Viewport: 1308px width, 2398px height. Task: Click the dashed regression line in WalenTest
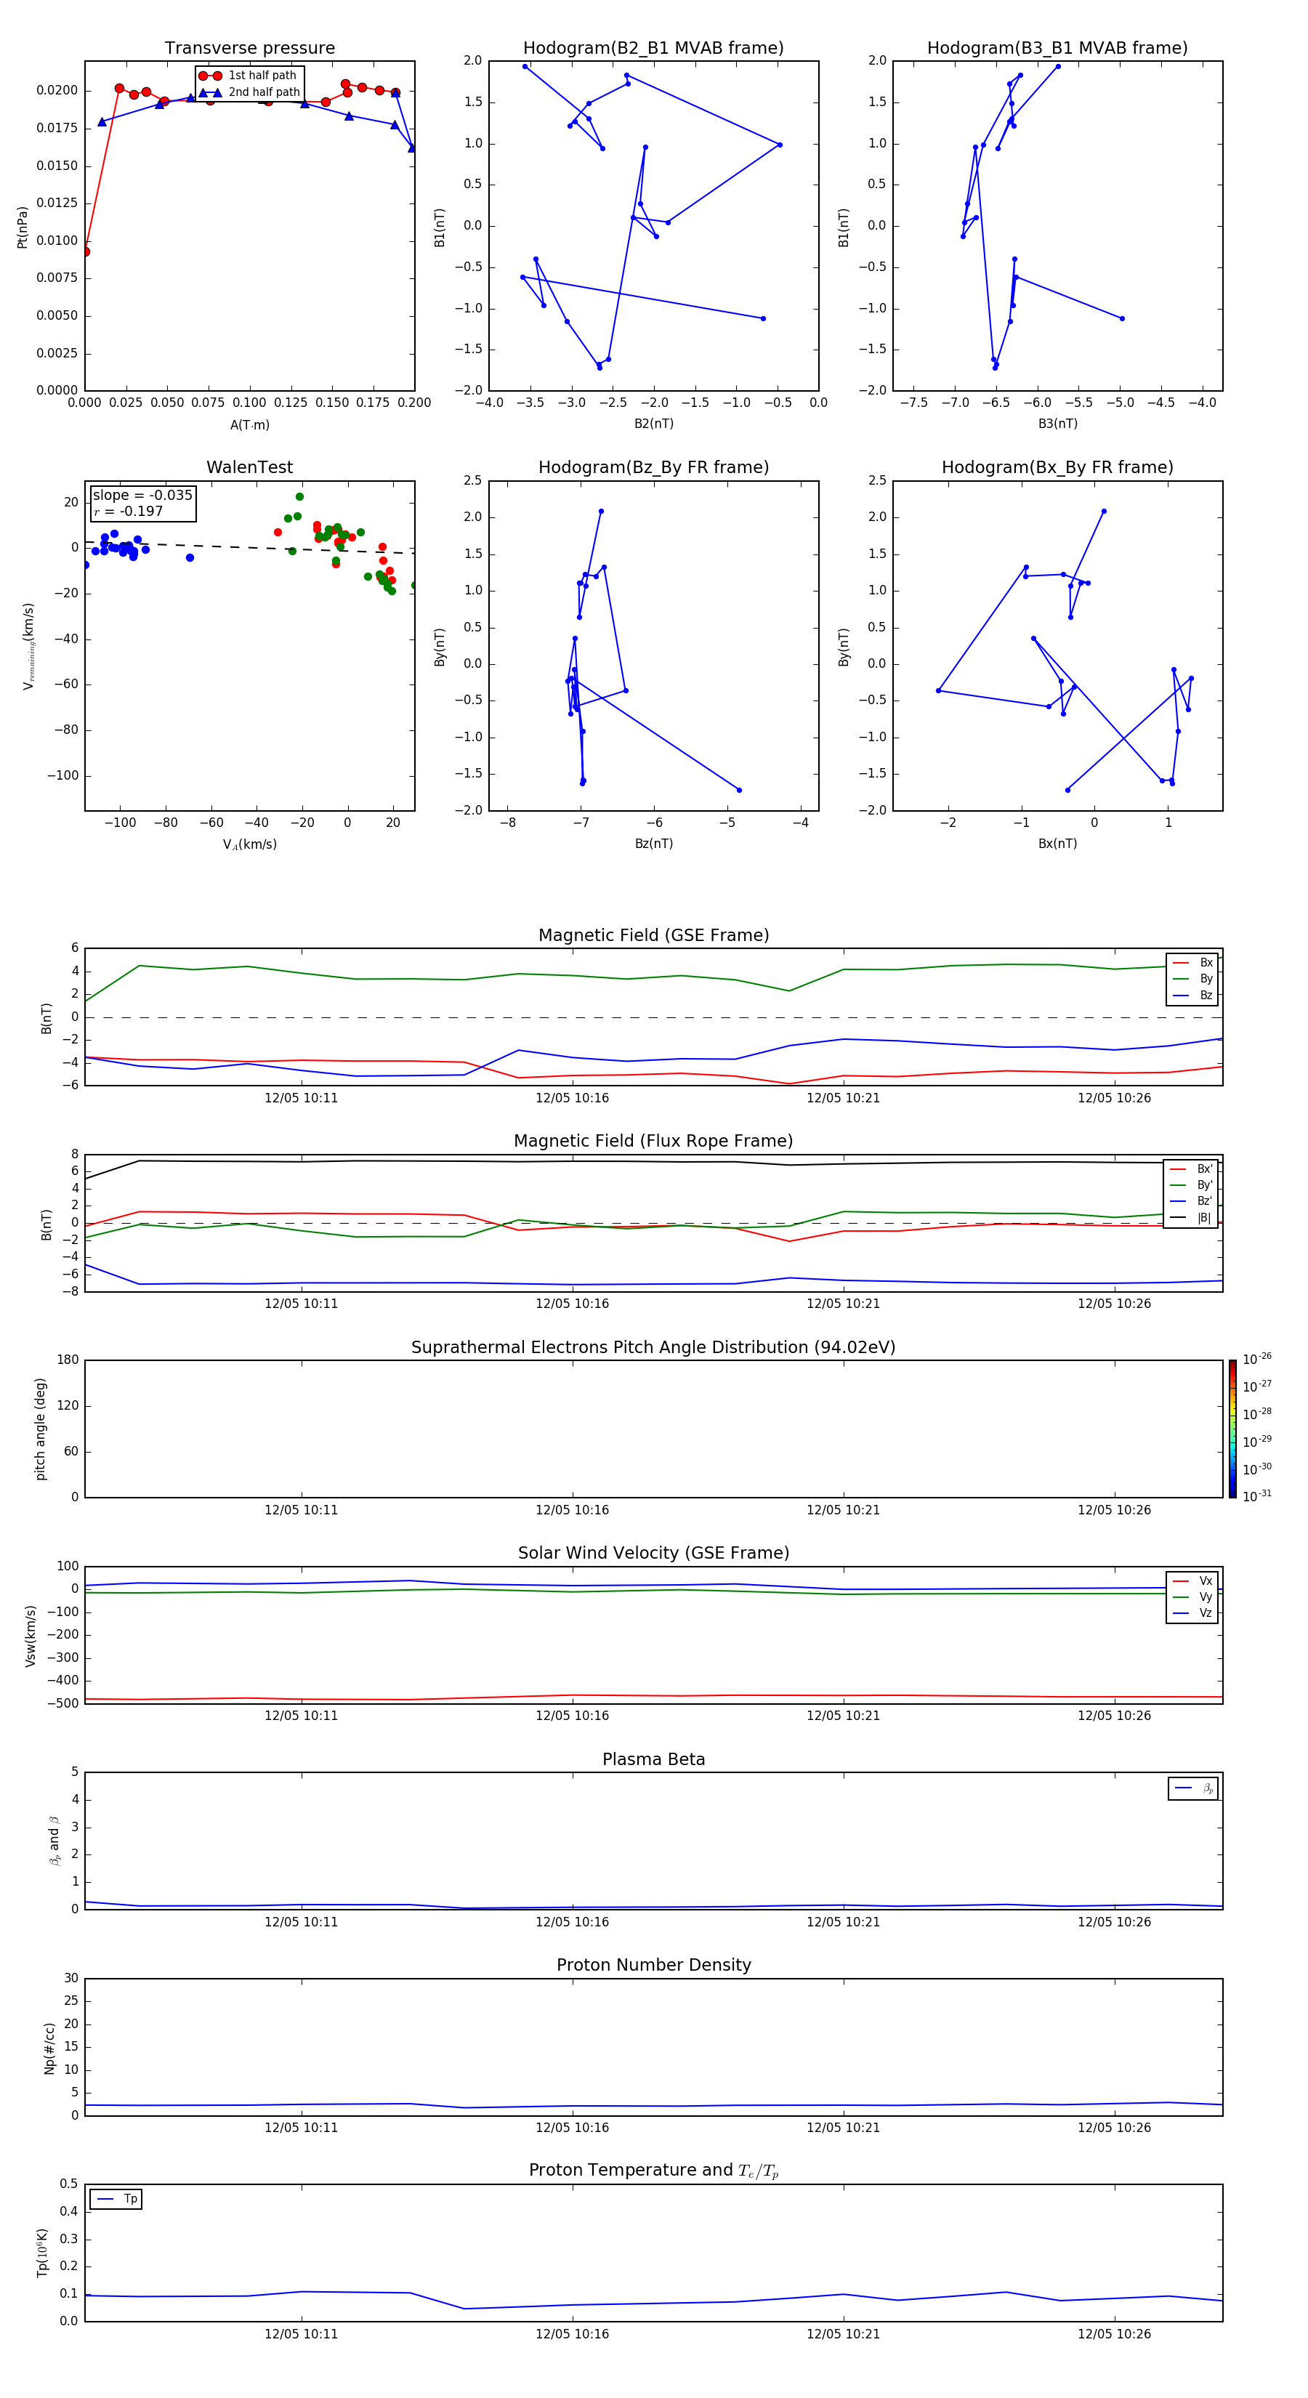pos(249,547)
